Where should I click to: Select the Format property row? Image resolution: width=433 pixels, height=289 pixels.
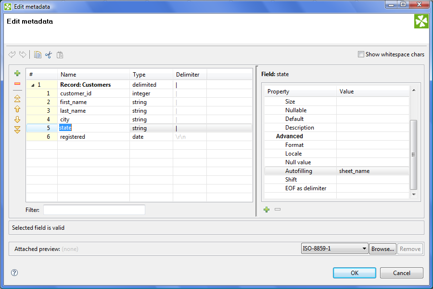(337, 145)
